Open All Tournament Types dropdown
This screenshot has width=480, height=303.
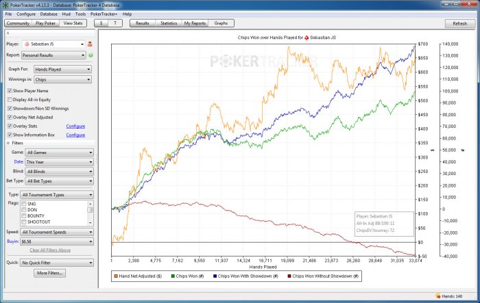tap(57, 195)
